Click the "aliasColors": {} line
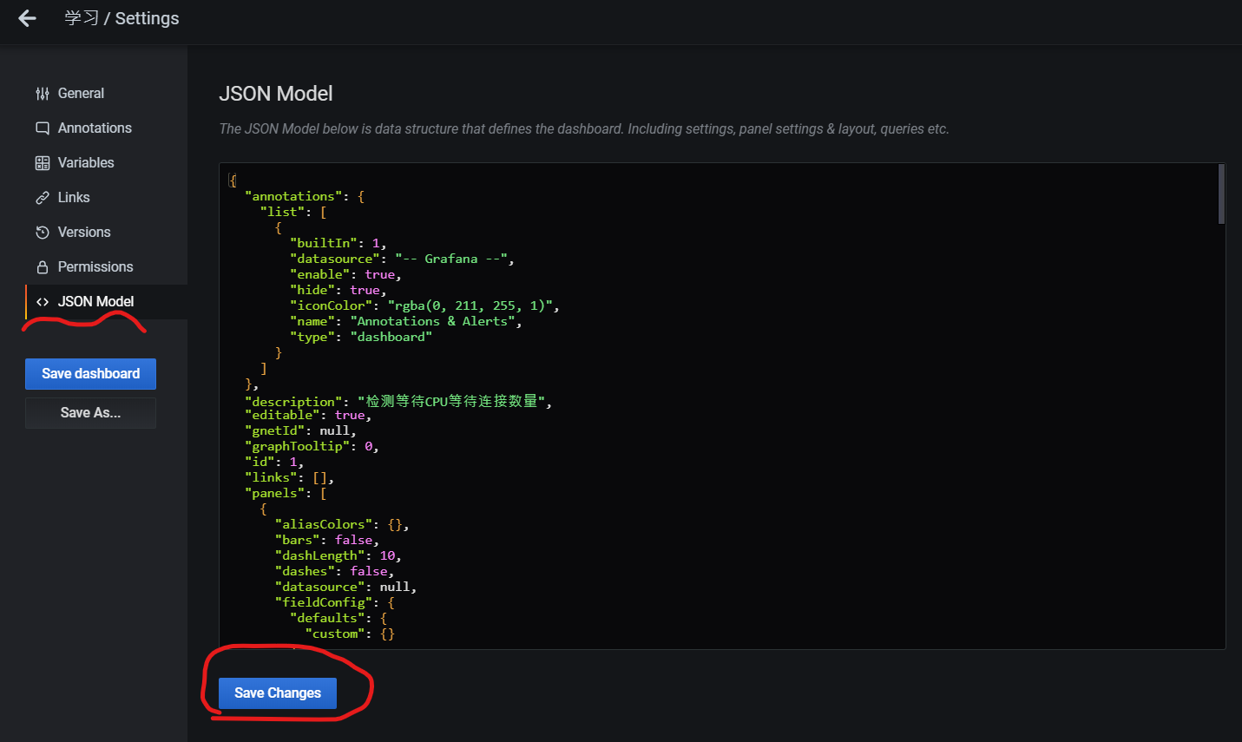The image size is (1242, 742). point(342,524)
